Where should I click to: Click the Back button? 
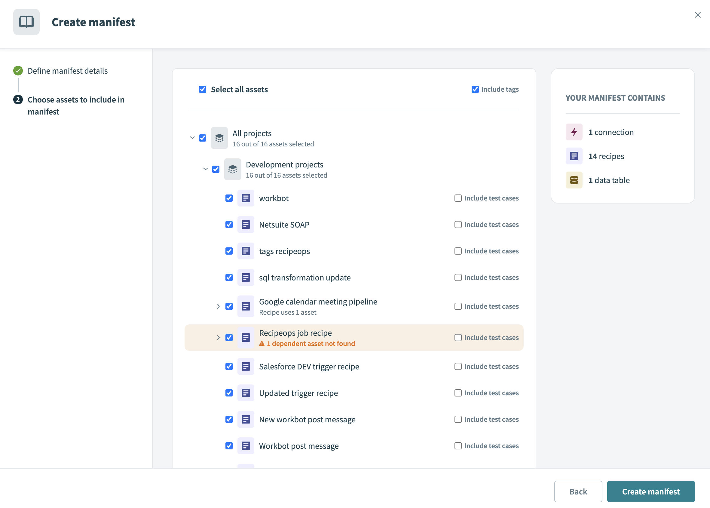pyautogui.click(x=578, y=491)
